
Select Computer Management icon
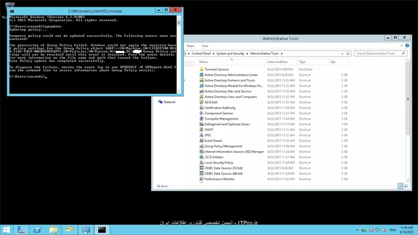coord(202,118)
